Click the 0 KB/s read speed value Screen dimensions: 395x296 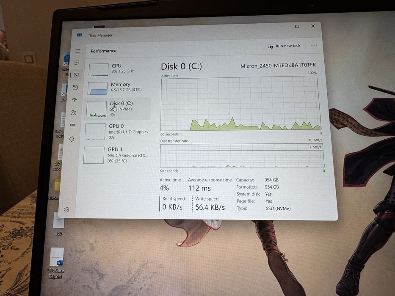(172, 207)
